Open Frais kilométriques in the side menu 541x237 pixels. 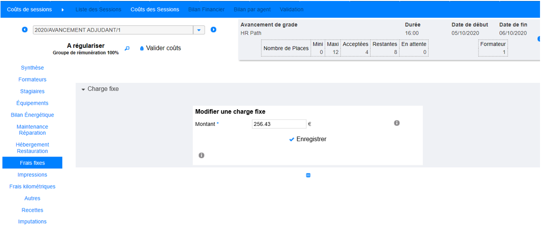[32, 187]
